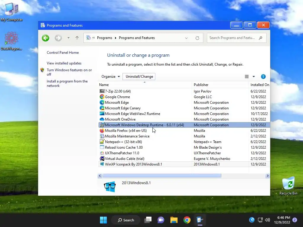
Task: Select the Microsoft Edge Canary icon
Action: pos(102,108)
